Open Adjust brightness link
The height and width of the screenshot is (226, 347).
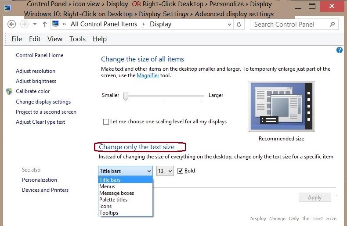[36, 81]
